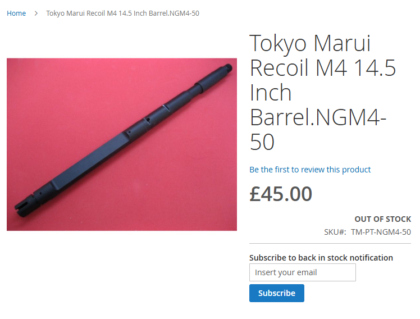Focus the 'Insert your email' field
Image resolution: width=420 pixels, height=319 pixels.
click(303, 272)
